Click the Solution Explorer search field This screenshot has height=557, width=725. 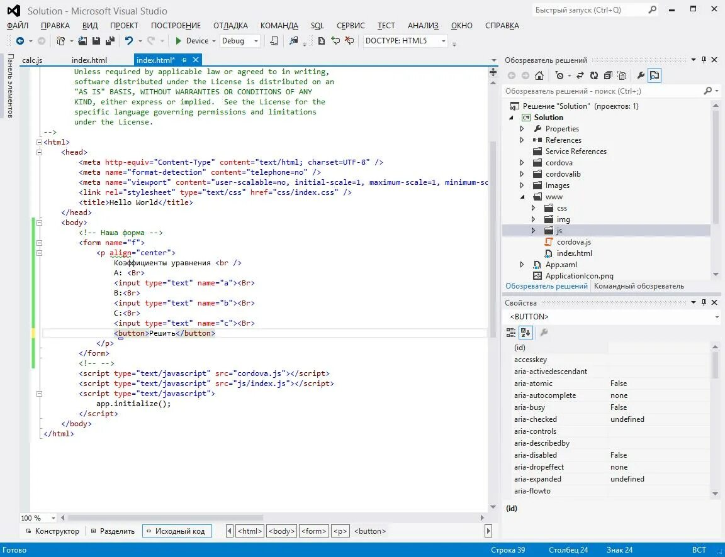coord(603,91)
